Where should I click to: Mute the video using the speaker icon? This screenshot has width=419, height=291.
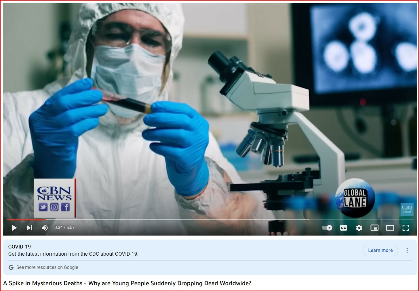45,228
